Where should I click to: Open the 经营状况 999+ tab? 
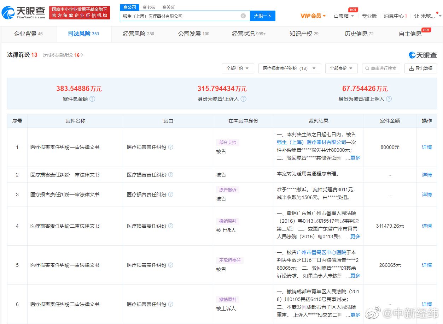click(x=249, y=34)
